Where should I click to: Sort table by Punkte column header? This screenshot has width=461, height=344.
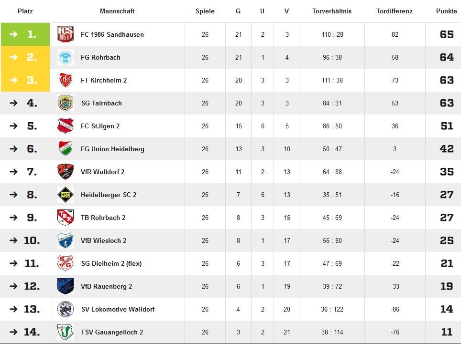click(x=446, y=11)
